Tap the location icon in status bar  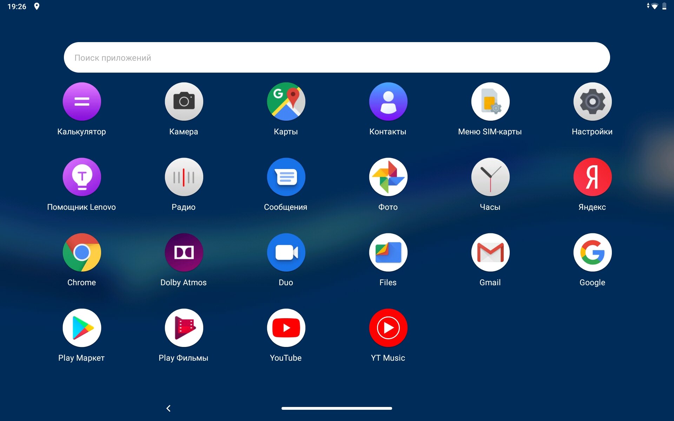[37, 6]
